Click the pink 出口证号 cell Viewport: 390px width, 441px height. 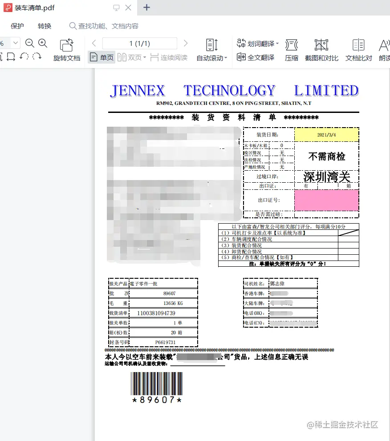pyautogui.click(x=327, y=200)
